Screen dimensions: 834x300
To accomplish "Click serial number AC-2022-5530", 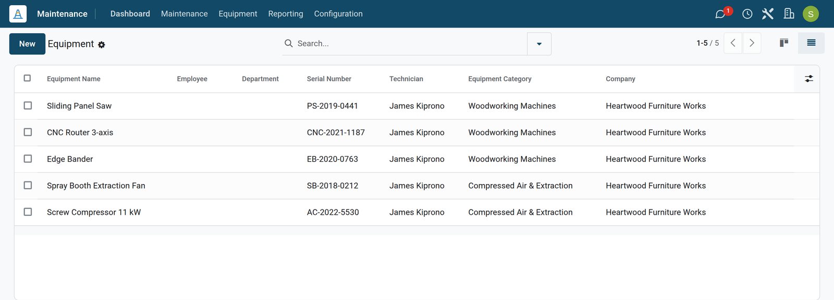I will 333,212.
